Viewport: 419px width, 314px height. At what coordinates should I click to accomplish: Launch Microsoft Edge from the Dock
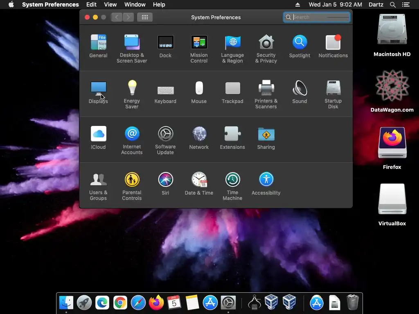point(102,303)
